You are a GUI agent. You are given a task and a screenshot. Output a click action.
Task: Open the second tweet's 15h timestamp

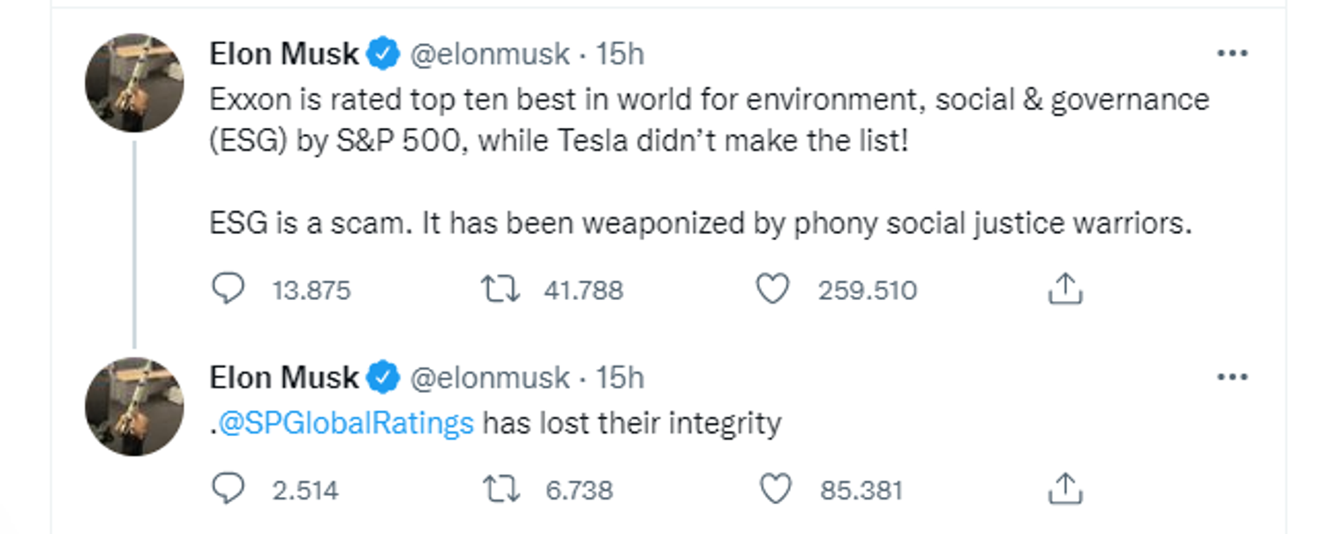coord(621,378)
